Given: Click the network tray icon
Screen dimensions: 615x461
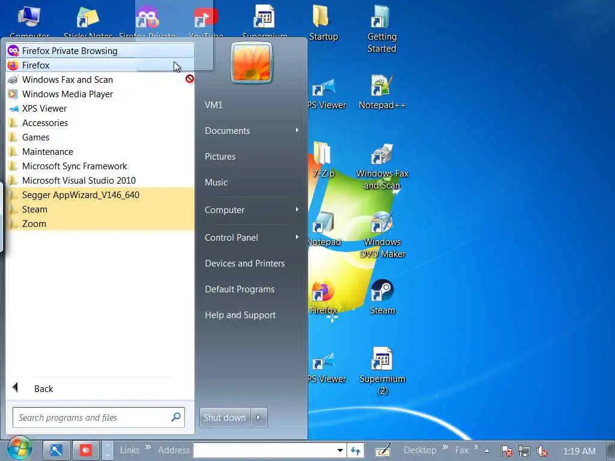Looking at the screenshot, I should (x=524, y=451).
